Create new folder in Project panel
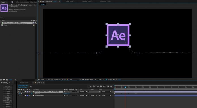Viewport: 197px width, 108px height. [4, 80]
